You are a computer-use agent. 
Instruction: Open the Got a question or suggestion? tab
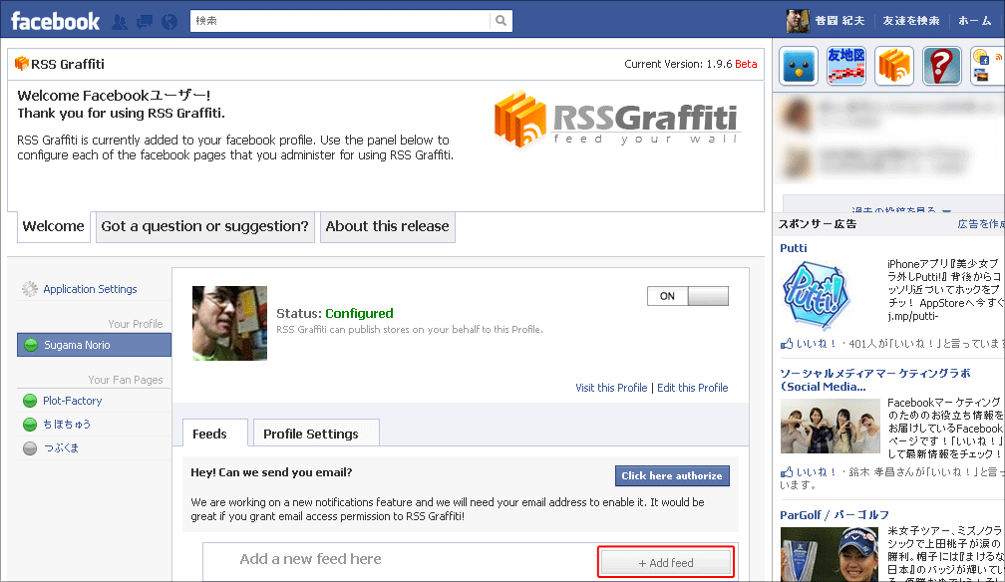click(x=205, y=227)
